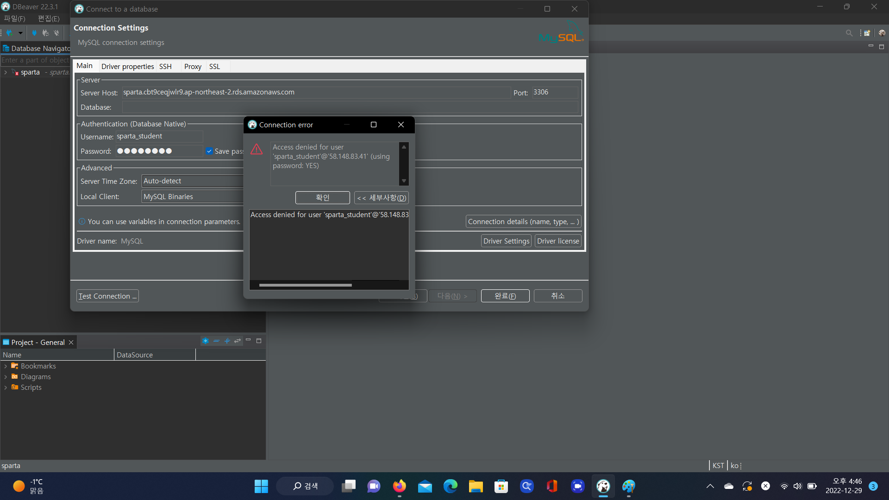Click the Port field showing 3306
The width and height of the screenshot is (889, 500).
click(x=555, y=93)
